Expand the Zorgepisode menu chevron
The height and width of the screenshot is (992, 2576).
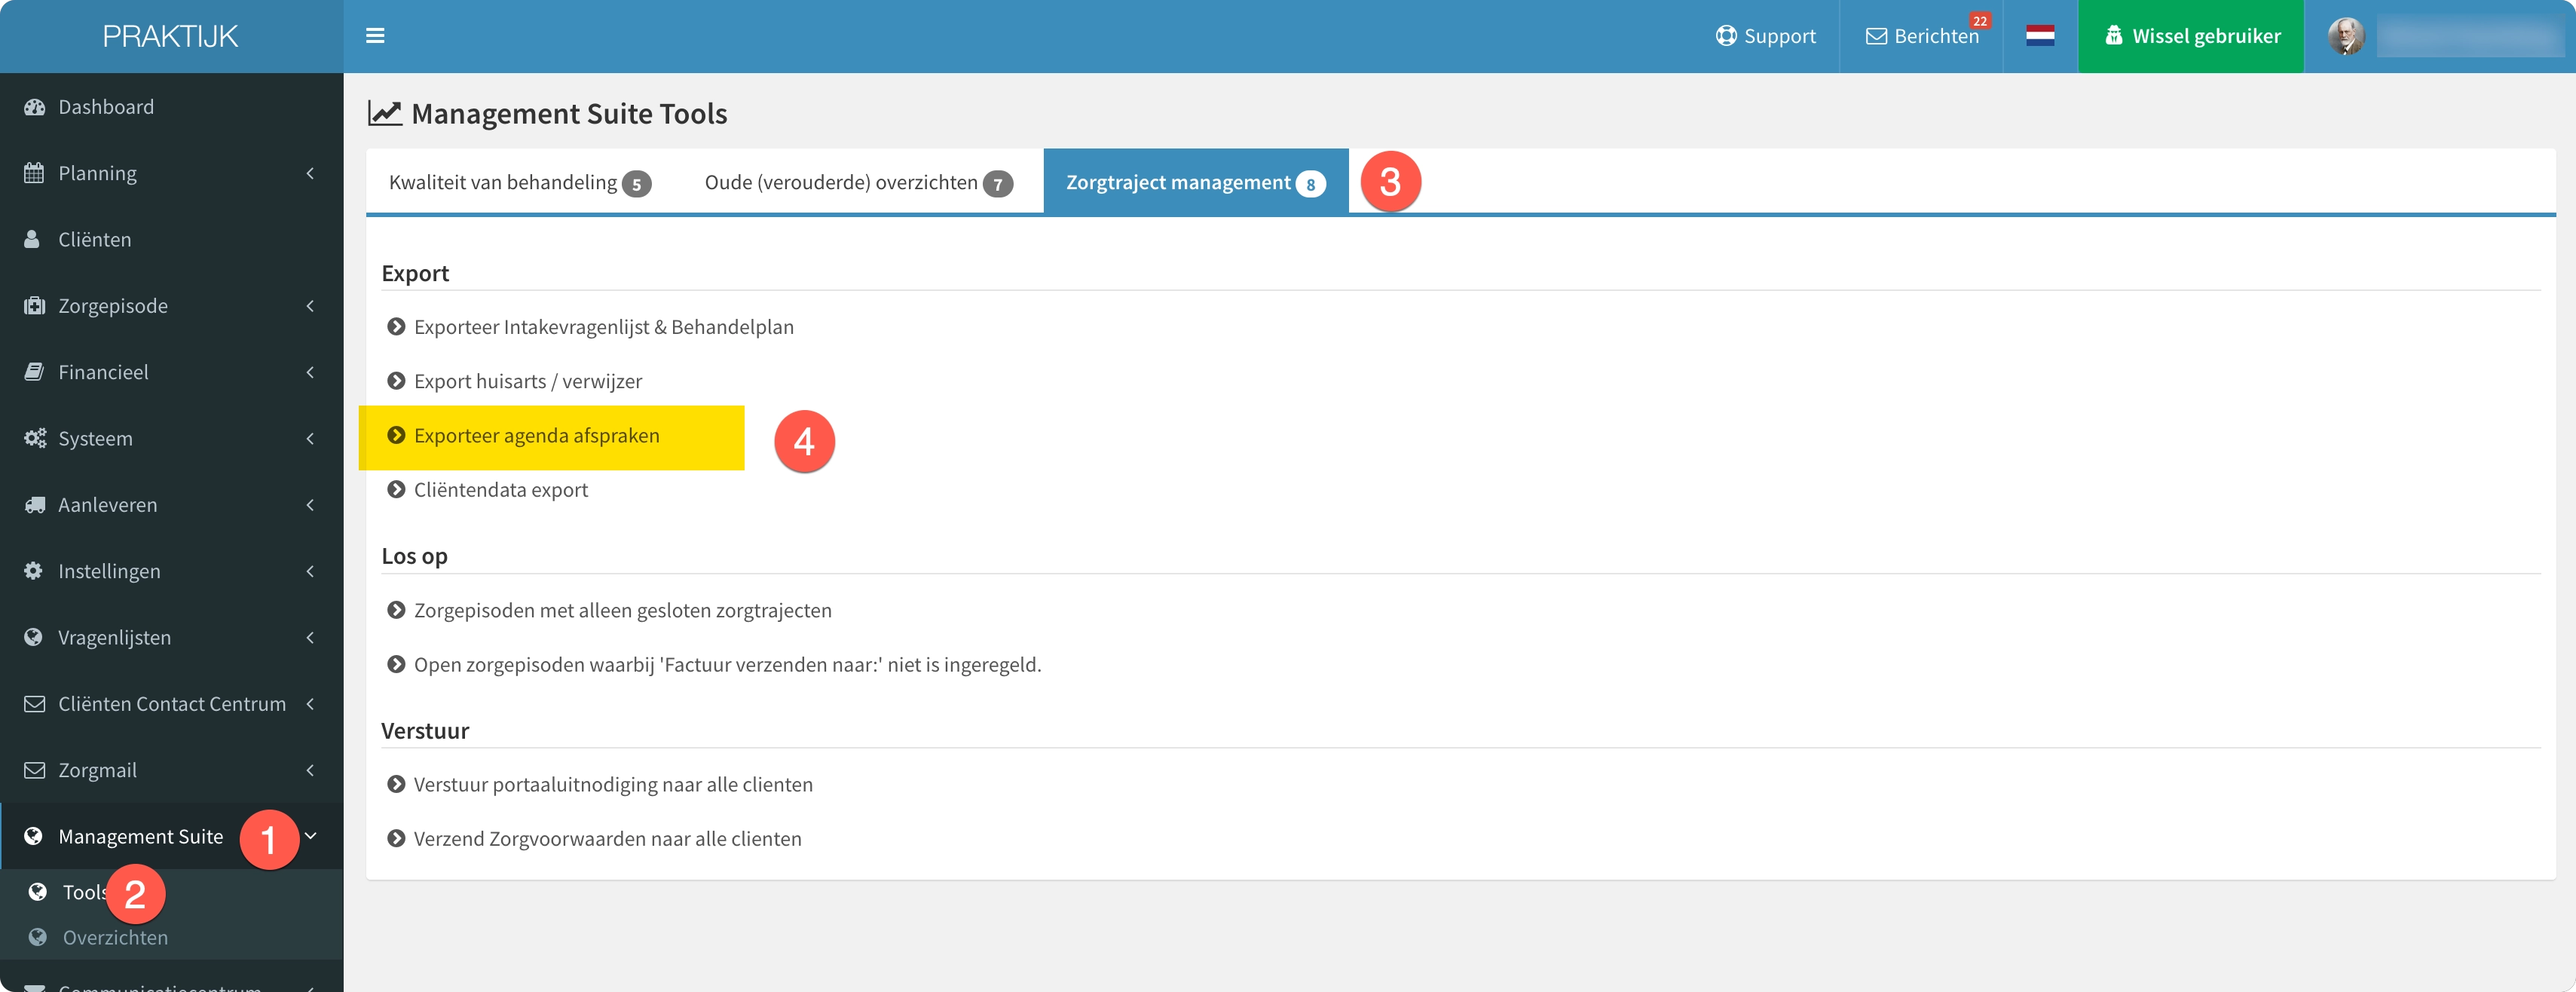tap(310, 306)
